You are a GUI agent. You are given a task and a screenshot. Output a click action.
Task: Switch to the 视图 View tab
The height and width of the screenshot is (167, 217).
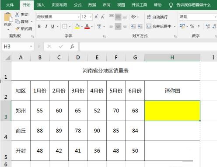point(121,5)
